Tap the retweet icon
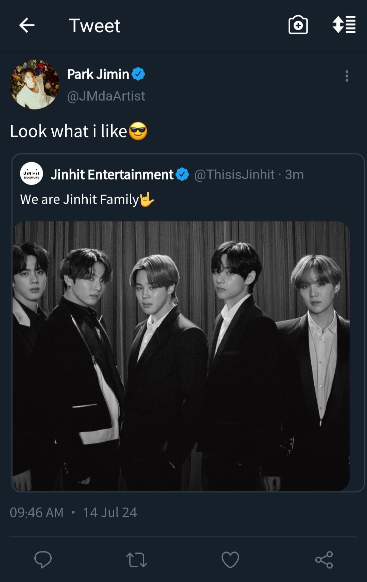The width and height of the screenshot is (367, 582). (x=137, y=560)
